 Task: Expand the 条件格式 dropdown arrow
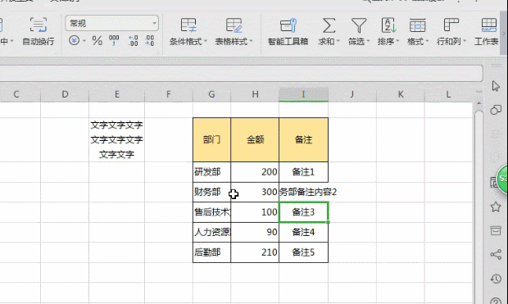tap(205, 41)
